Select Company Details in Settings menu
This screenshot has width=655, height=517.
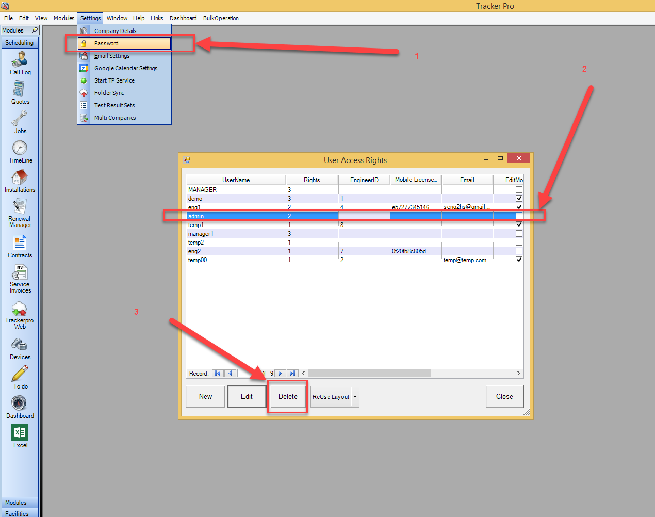coord(124,31)
